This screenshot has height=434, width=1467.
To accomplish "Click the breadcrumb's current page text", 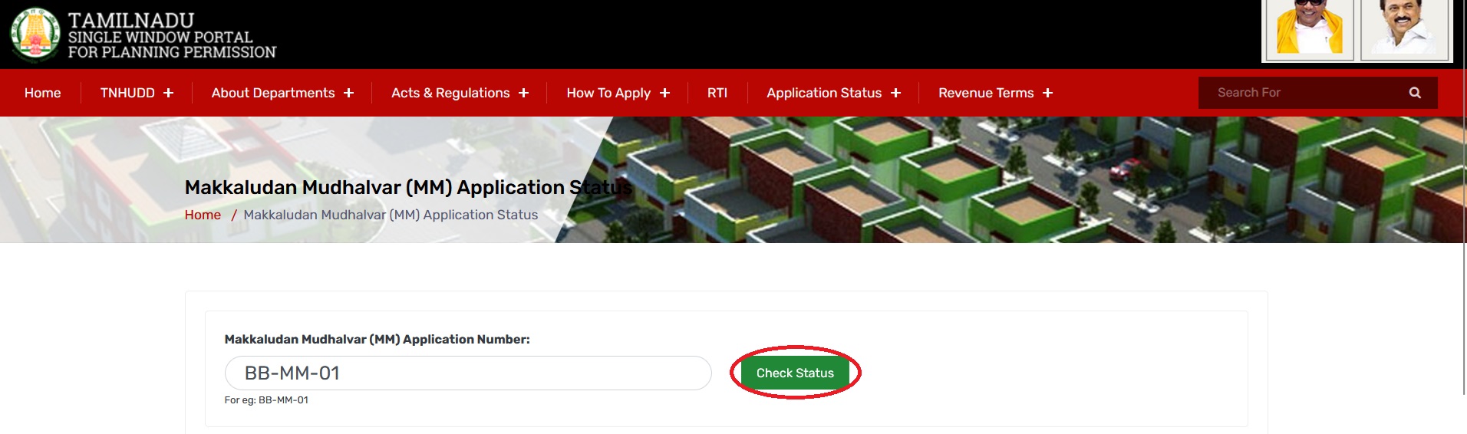I will click(x=391, y=215).
